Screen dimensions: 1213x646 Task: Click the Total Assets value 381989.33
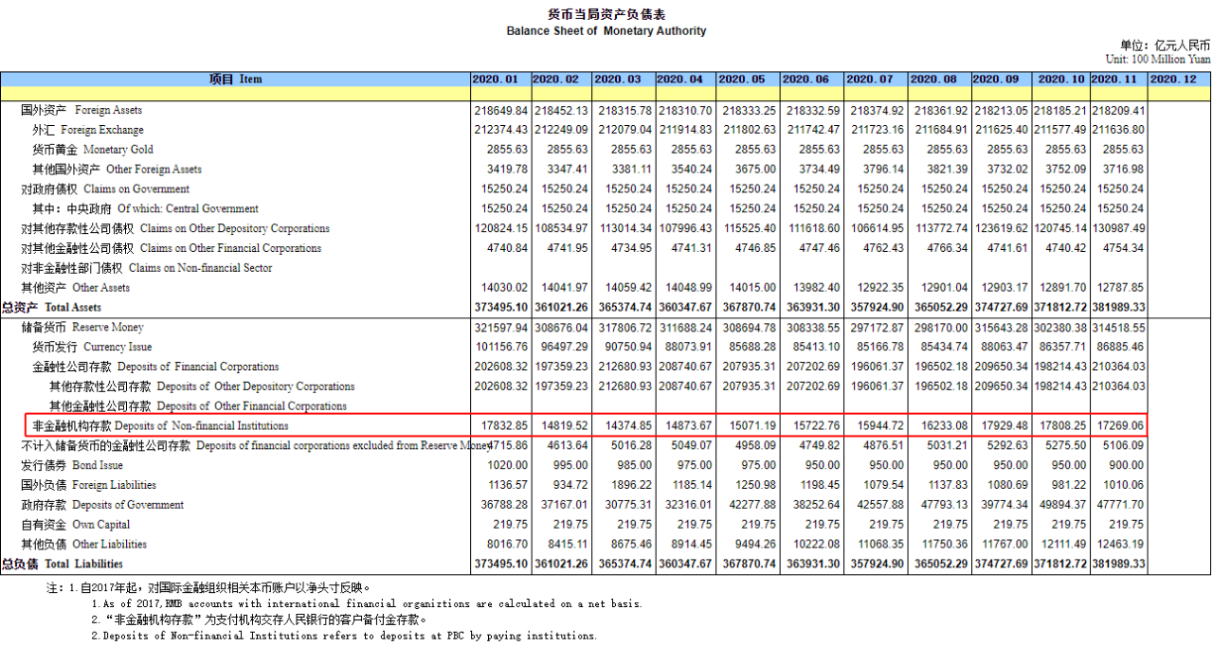pyautogui.click(x=1118, y=308)
